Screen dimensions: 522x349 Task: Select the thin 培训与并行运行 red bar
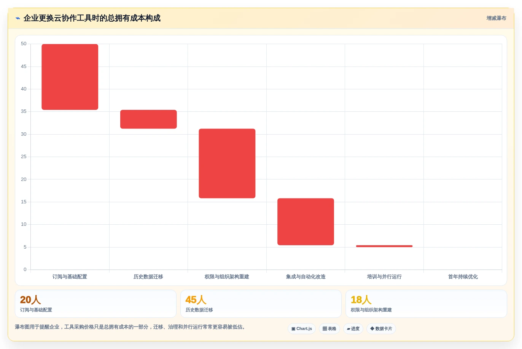(384, 246)
